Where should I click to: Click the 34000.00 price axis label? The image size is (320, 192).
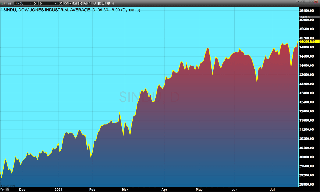(x=306, y=66)
